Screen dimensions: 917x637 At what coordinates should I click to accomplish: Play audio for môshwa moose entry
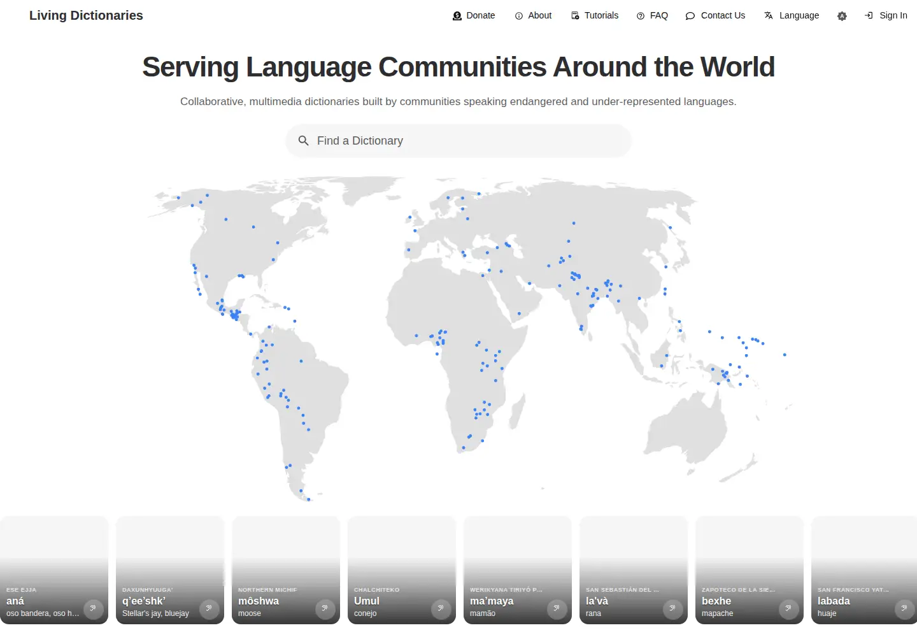point(325,610)
